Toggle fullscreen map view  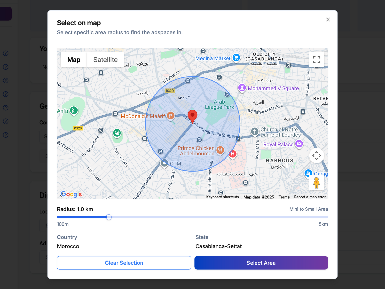click(316, 60)
